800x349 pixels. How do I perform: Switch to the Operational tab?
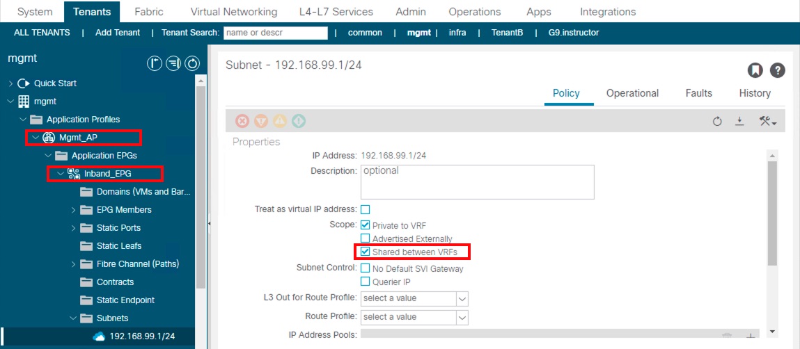click(632, 93)
